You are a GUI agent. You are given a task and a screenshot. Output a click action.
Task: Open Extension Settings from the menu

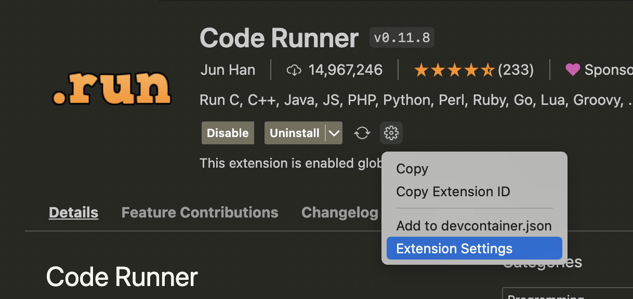[x=474, y=249]
